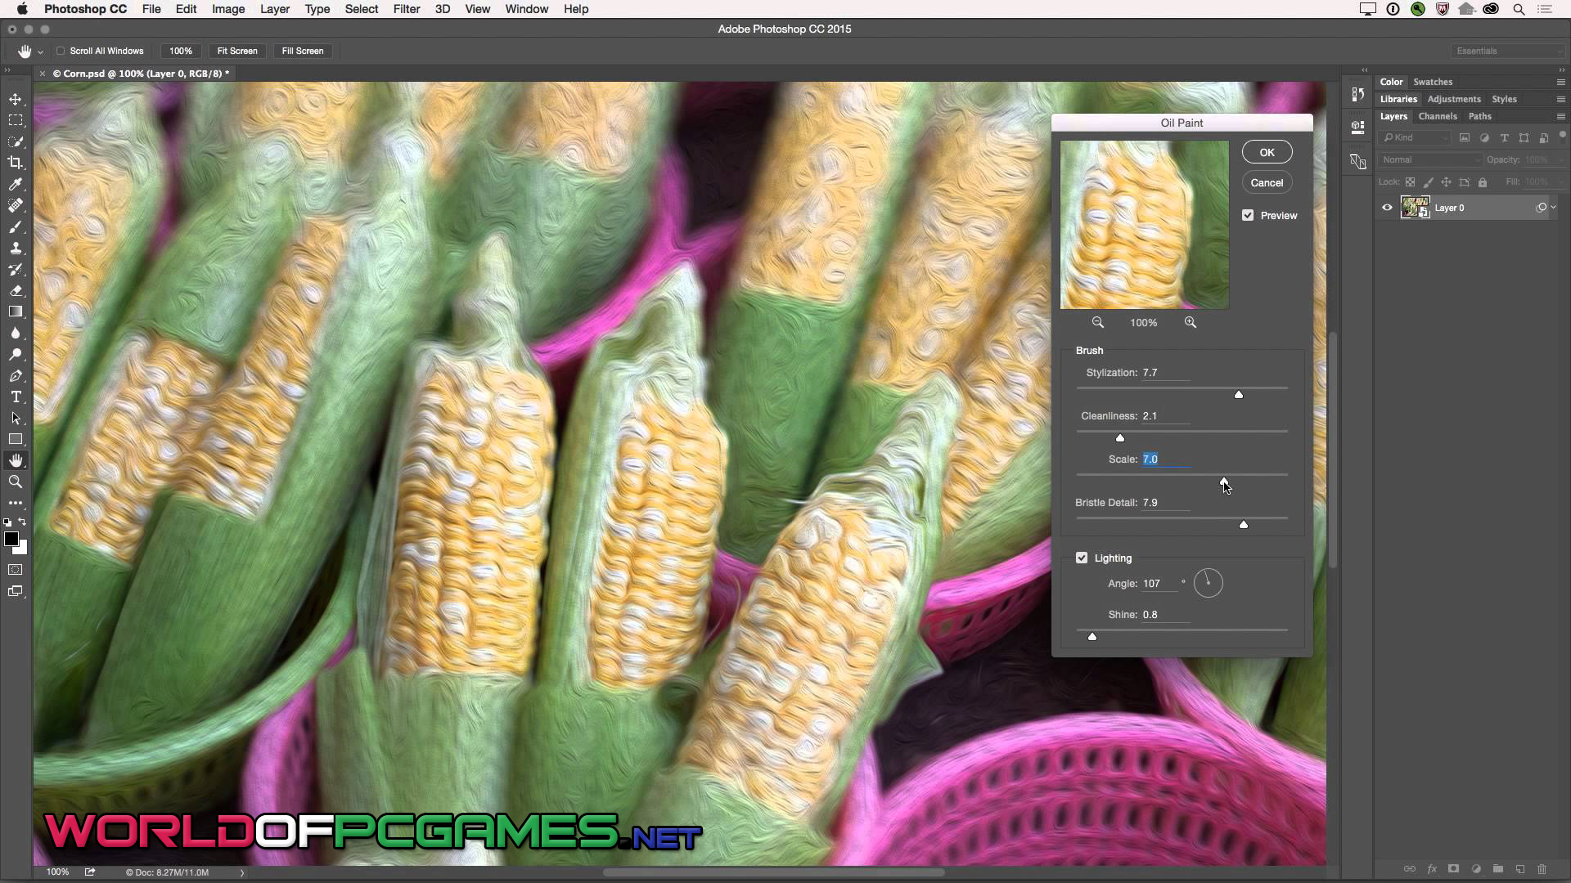The image size is (1571, 883).
Task: Open the Color panel options menu
Action: 1560,82
